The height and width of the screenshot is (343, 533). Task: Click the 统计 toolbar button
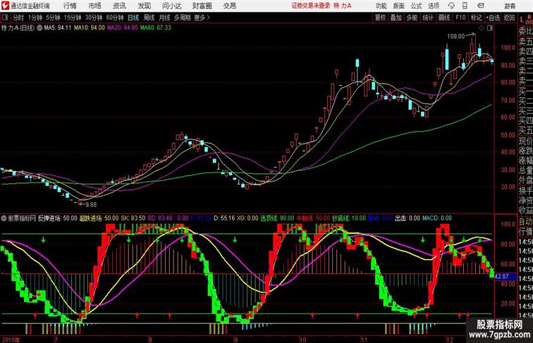[x=428, y=18]
